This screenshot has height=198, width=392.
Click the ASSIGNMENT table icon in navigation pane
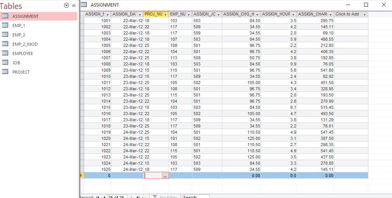[5, 16]
